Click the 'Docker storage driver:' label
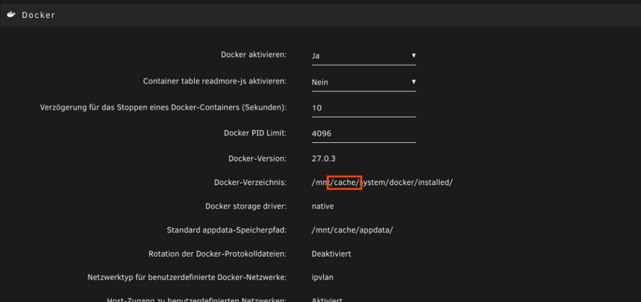Screen dimensions: 641x302 [246, 207]
